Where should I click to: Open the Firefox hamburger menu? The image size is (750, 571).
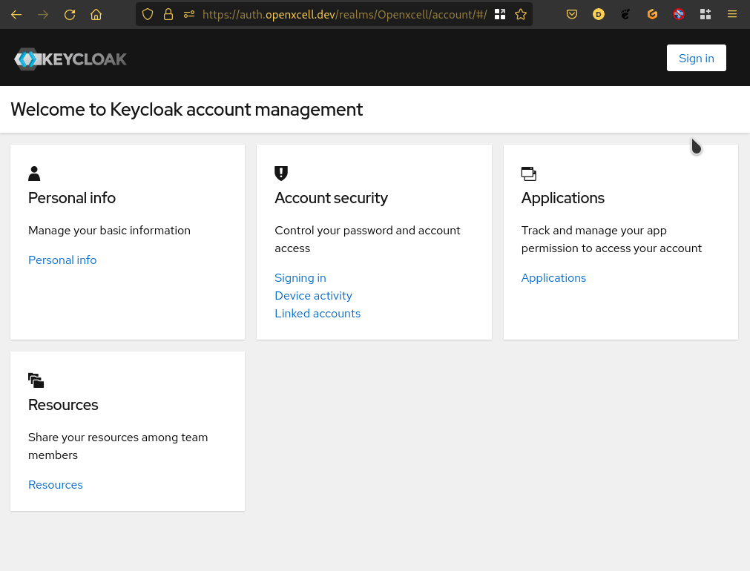(x=732, y=14)
